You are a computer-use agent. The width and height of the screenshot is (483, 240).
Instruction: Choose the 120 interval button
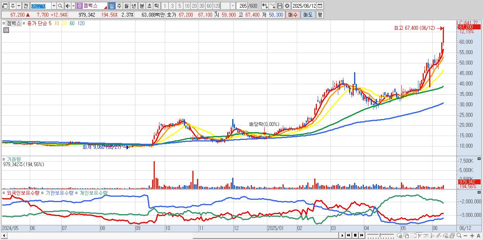216,6
